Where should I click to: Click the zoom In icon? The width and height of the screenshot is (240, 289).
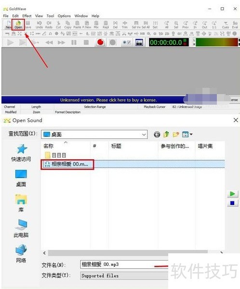[195, 25]
